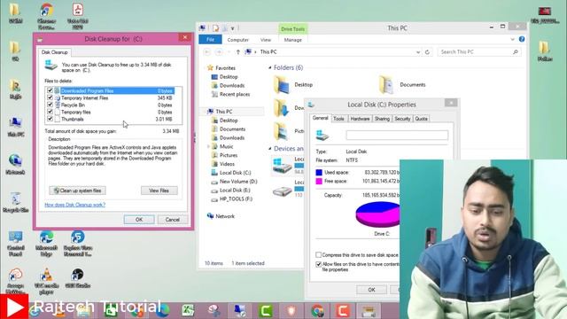This screenshot has height=319, width=567.
Task: Expand the ribbon with the chevron
Action: click(512, 39)
